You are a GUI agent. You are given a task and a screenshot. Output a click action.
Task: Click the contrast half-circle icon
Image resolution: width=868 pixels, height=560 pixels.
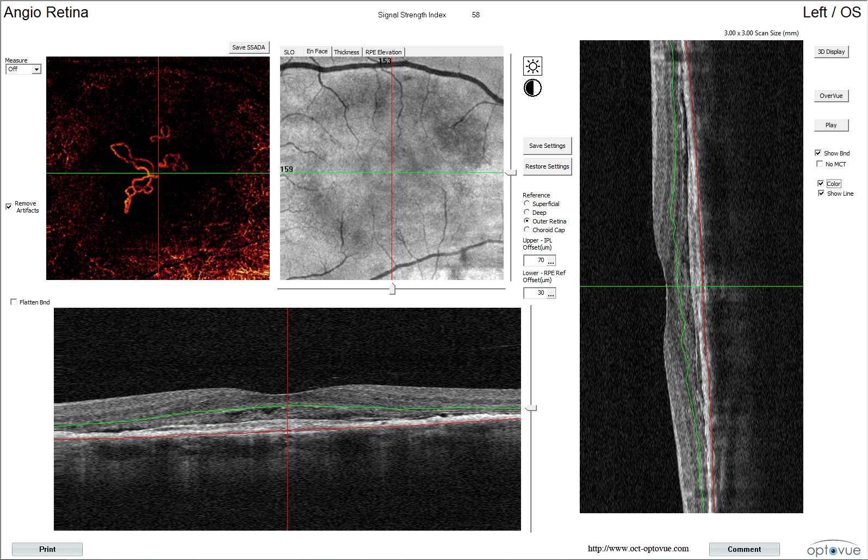point(532,88)
